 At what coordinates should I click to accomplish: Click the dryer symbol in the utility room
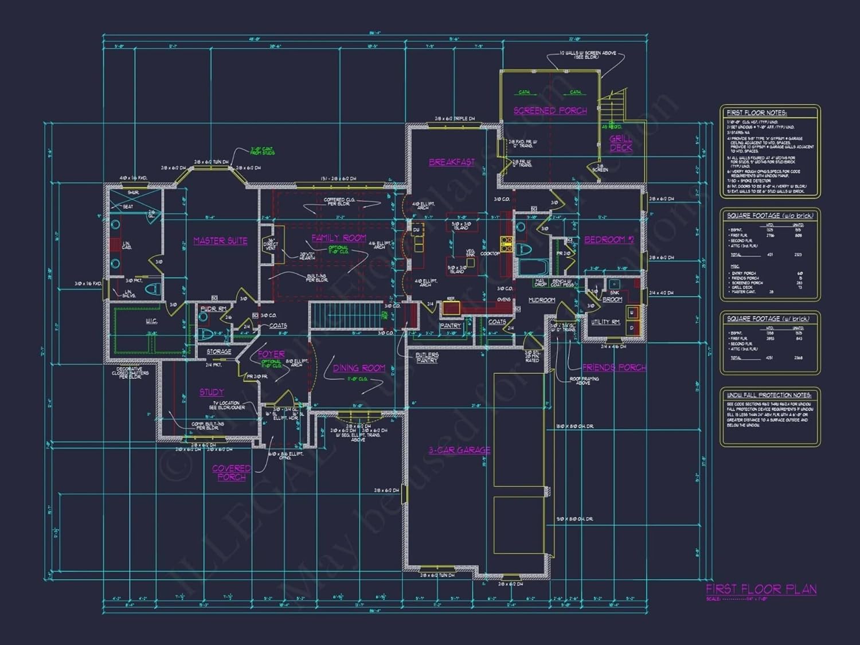point(632,327)
